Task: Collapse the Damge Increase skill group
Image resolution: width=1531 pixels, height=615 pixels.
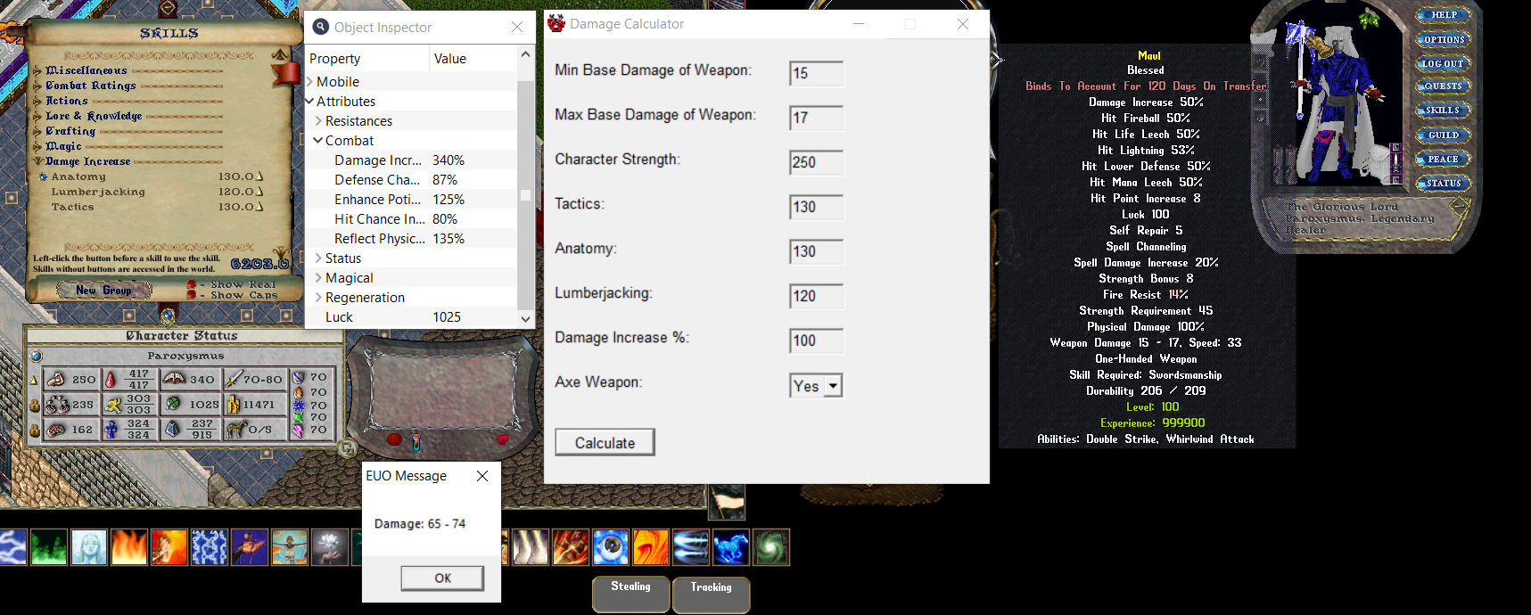Action: coord(37,161)
